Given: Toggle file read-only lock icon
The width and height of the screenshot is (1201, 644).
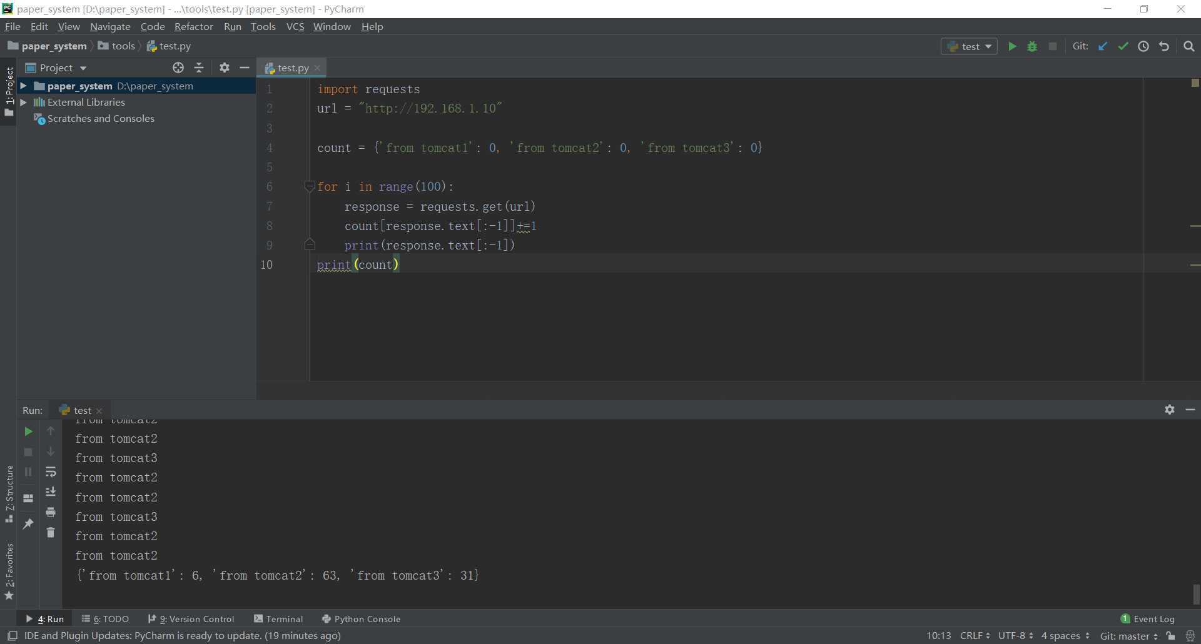Looking at the screenshot, I should click(1170, 636).
